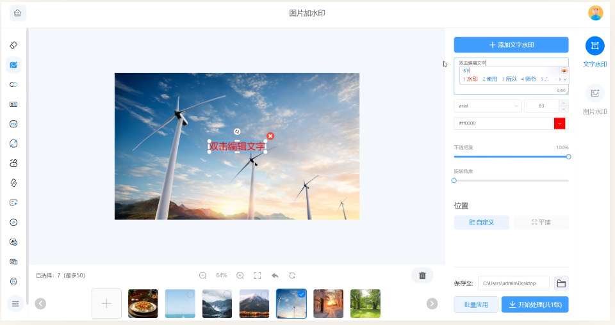Click 批量应用 batch apply button

coord(476,305)
